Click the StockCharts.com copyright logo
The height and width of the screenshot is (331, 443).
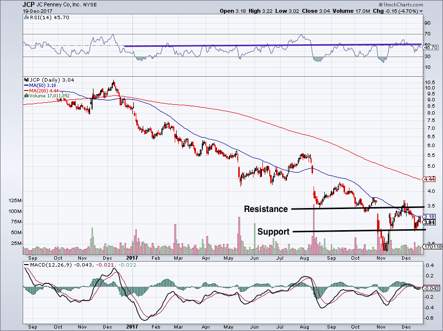click(x=400, y=4)
